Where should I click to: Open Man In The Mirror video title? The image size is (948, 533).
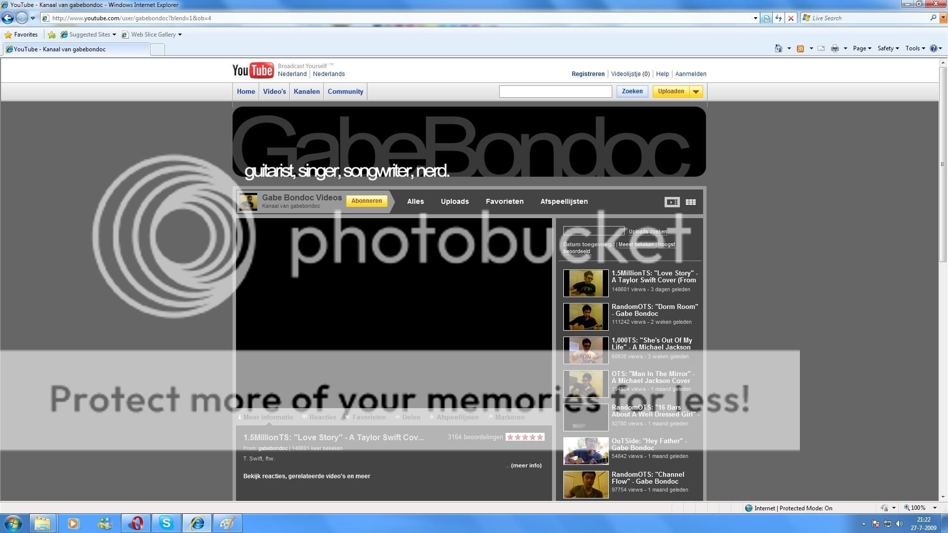click(653, 377)
